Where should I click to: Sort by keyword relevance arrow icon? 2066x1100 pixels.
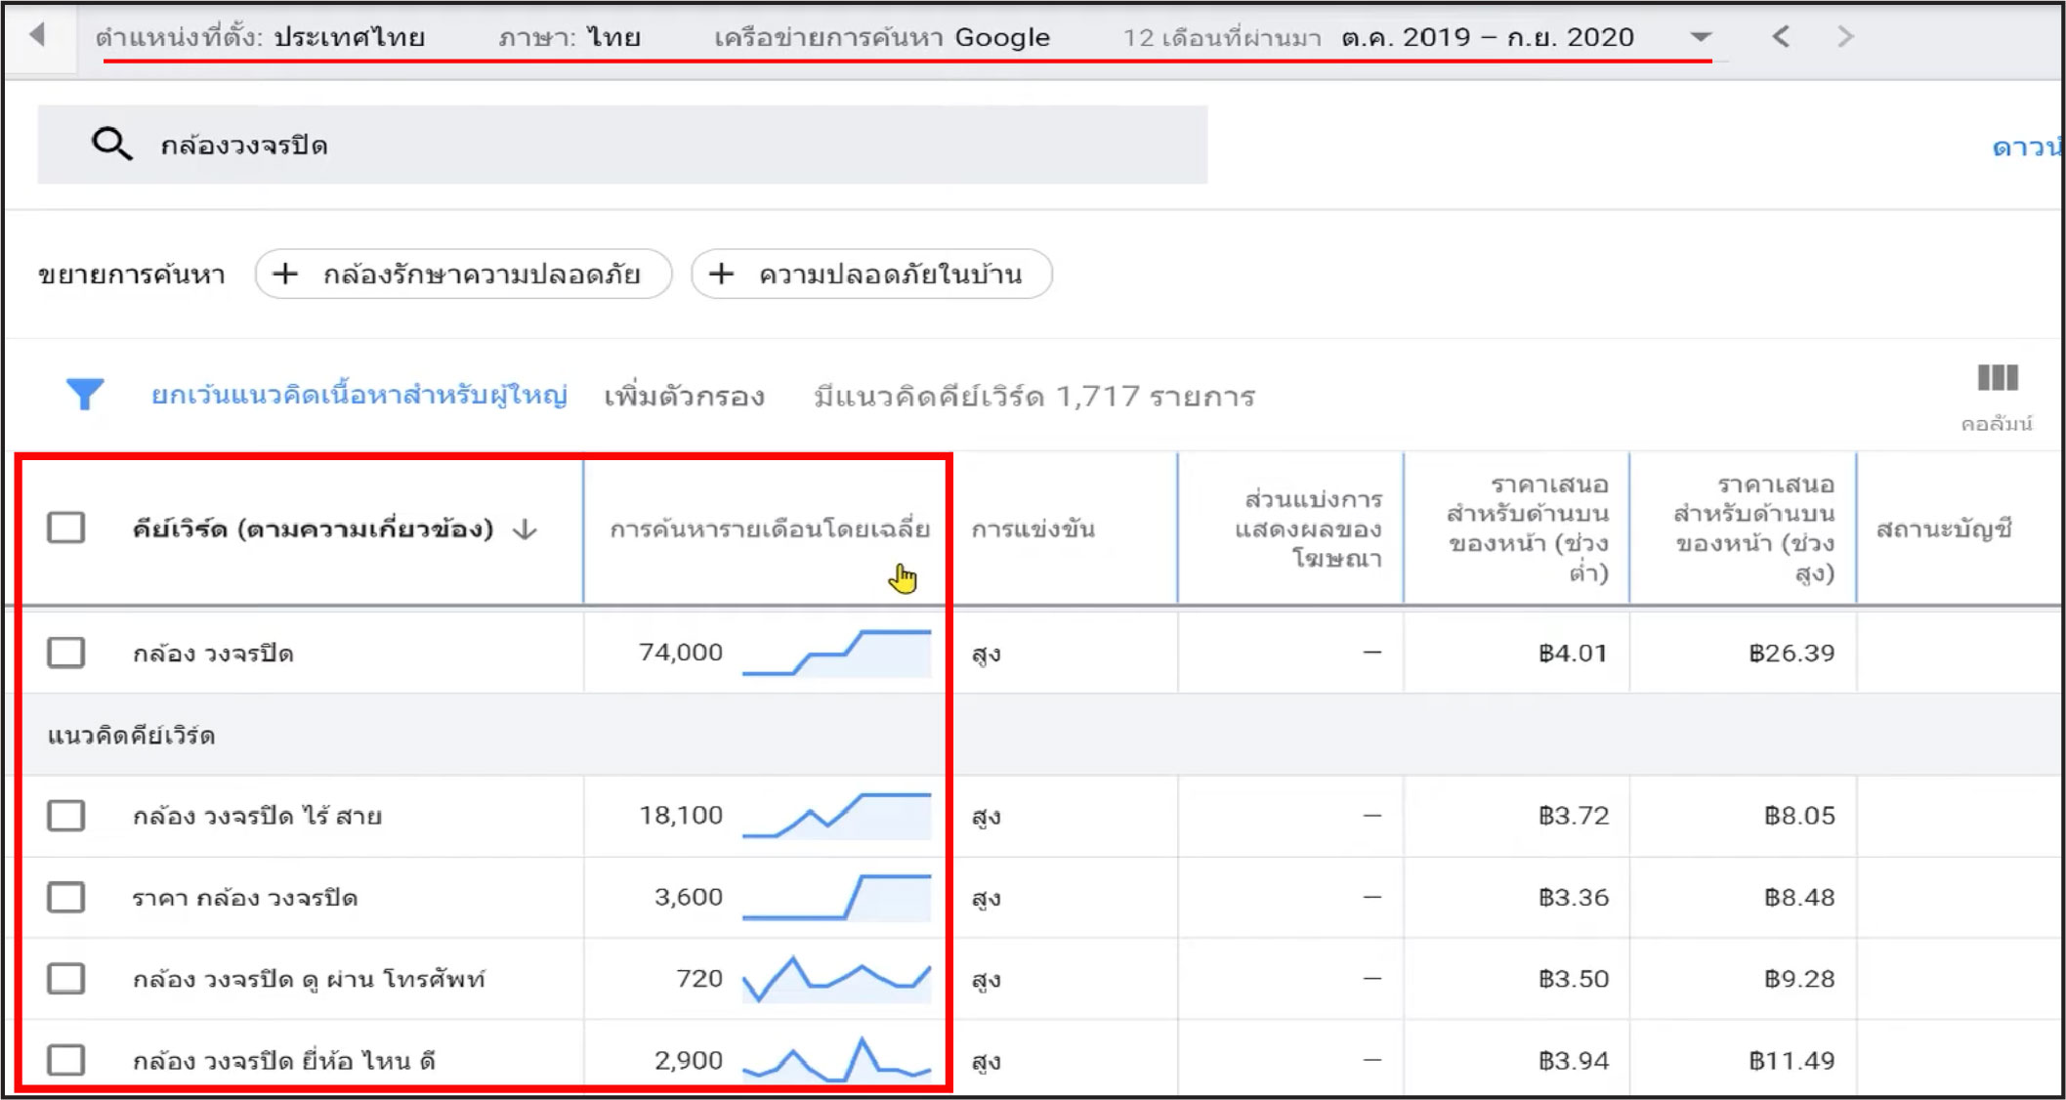click(525, 529)
